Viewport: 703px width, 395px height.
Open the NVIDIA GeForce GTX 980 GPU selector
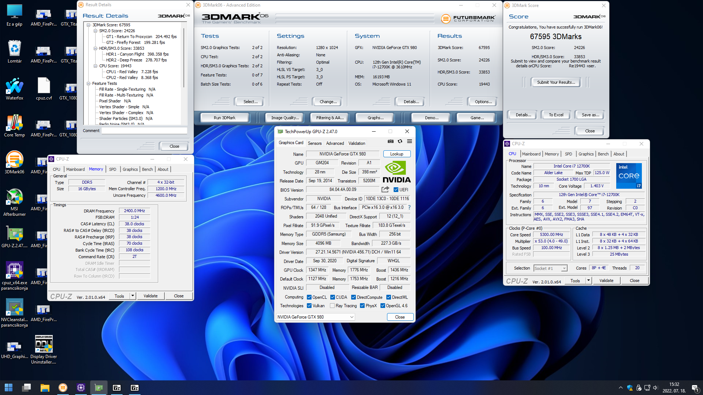point(315,317)
